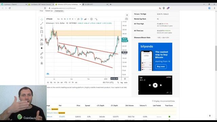The image size is (217, 122).
Task: Select the zoom-in magnifier tool
Action: pyautogui.click(x=42, y=58)
